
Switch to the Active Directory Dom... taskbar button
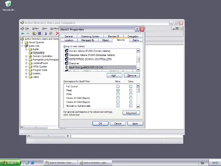point(61,163)
